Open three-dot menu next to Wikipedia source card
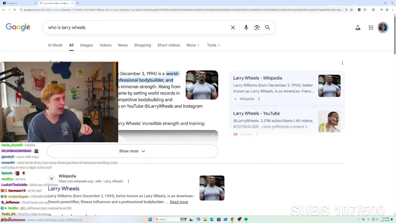396x223 pixels. [x=259, y=99]
